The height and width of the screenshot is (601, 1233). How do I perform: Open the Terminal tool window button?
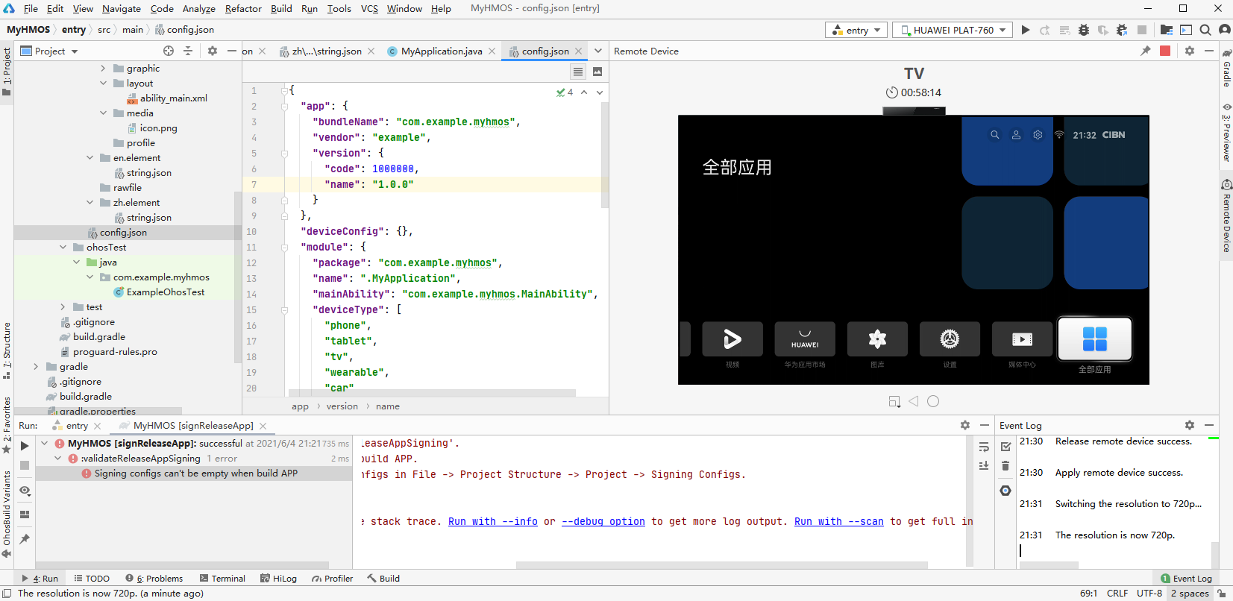(x=222, y=578)
